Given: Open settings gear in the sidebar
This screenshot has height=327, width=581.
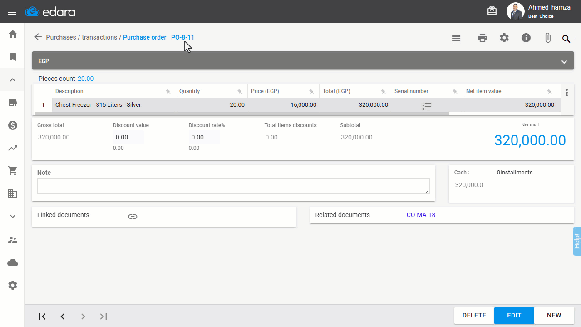Looking at the screenshot, I should (x=13, y=285).
